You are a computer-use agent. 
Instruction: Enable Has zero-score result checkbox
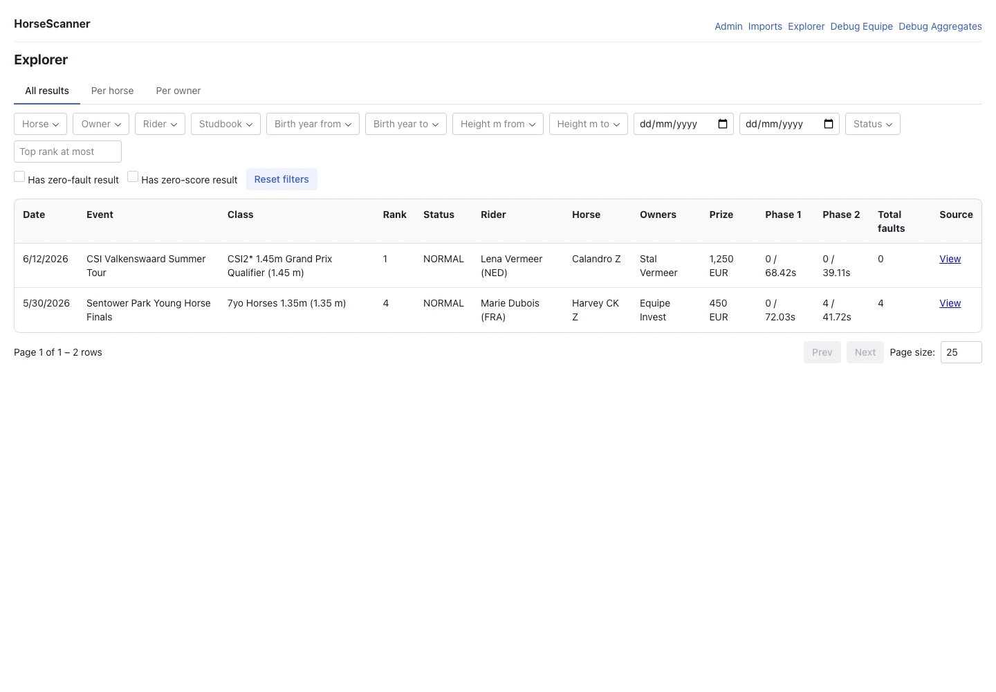[133, 176]
